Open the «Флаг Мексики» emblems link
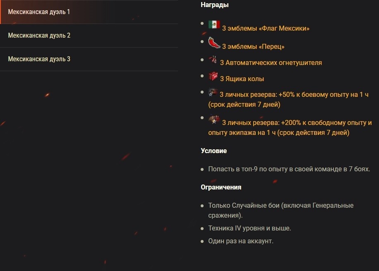379x271 pixels. coord(266,28)
